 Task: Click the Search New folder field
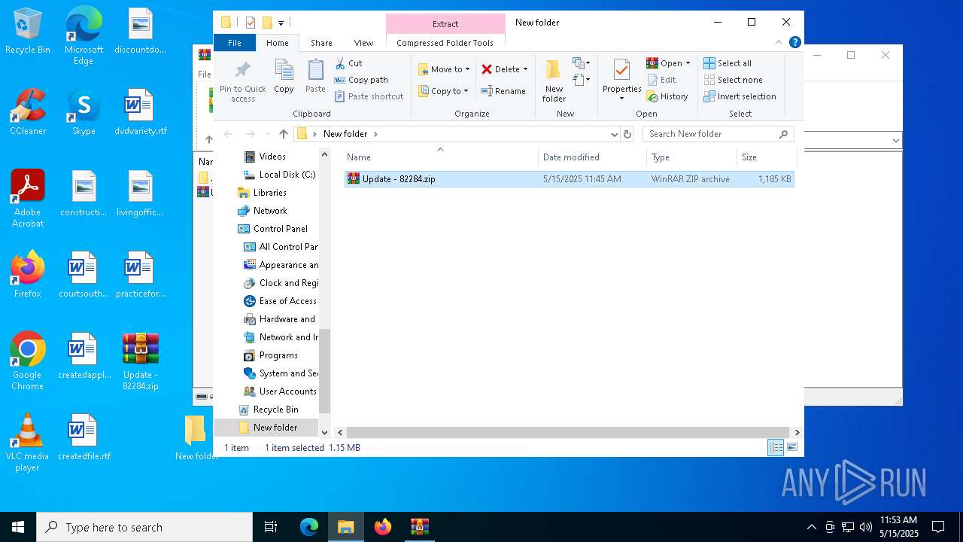[718, 134]
